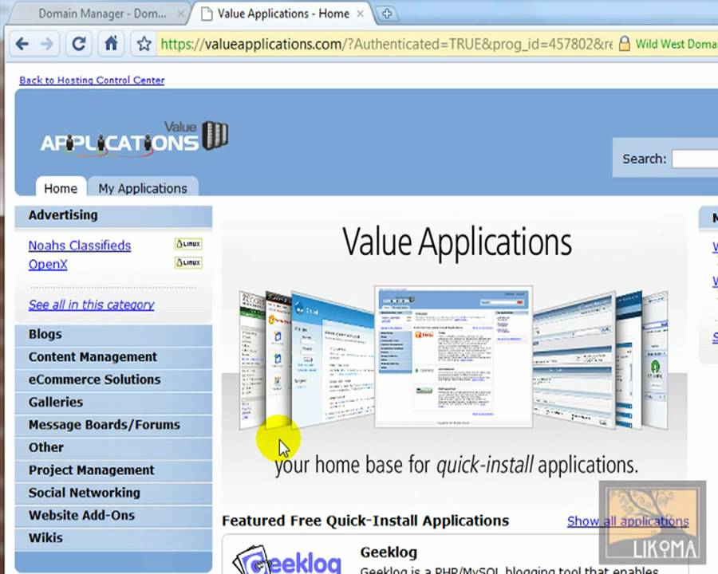Follow Back to Hosting Control Center link
The height and width of the screenshot is (574, 718).
click(x=92, y=80)
